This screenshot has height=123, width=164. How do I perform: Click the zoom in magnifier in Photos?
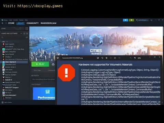pos(135,58)
